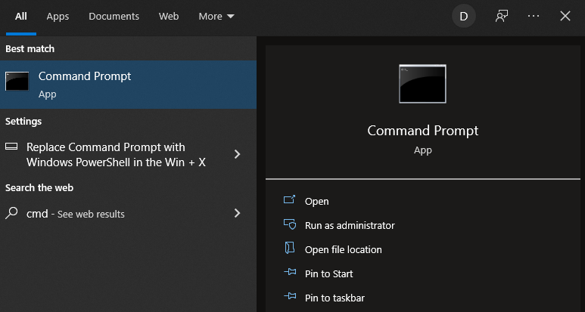Close the search panel with X
This screenshot has width=585, height=312.
565,16
